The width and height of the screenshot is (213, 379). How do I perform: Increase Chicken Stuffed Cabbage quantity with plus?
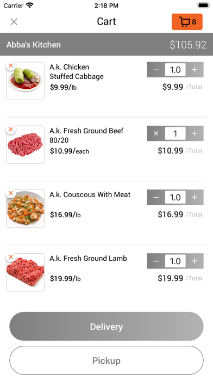(195, 70)
